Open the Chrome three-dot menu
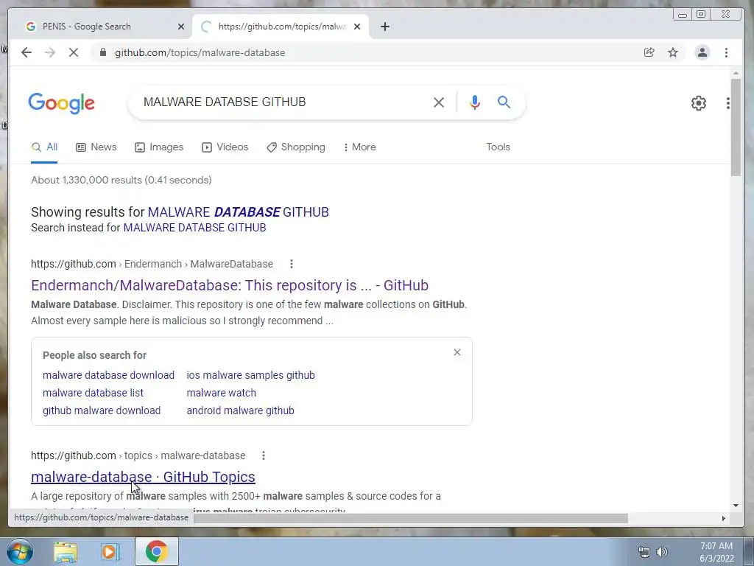Image resolution: width=754 pixels, height=566 pixels. click(726, 52)
